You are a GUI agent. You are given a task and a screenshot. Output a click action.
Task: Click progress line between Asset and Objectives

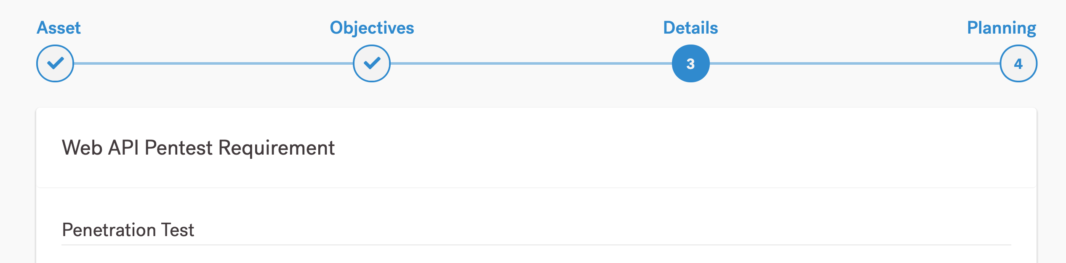click(x=213, y=63)
